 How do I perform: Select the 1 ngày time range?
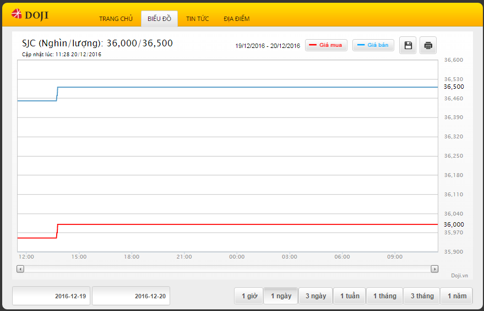281,296
